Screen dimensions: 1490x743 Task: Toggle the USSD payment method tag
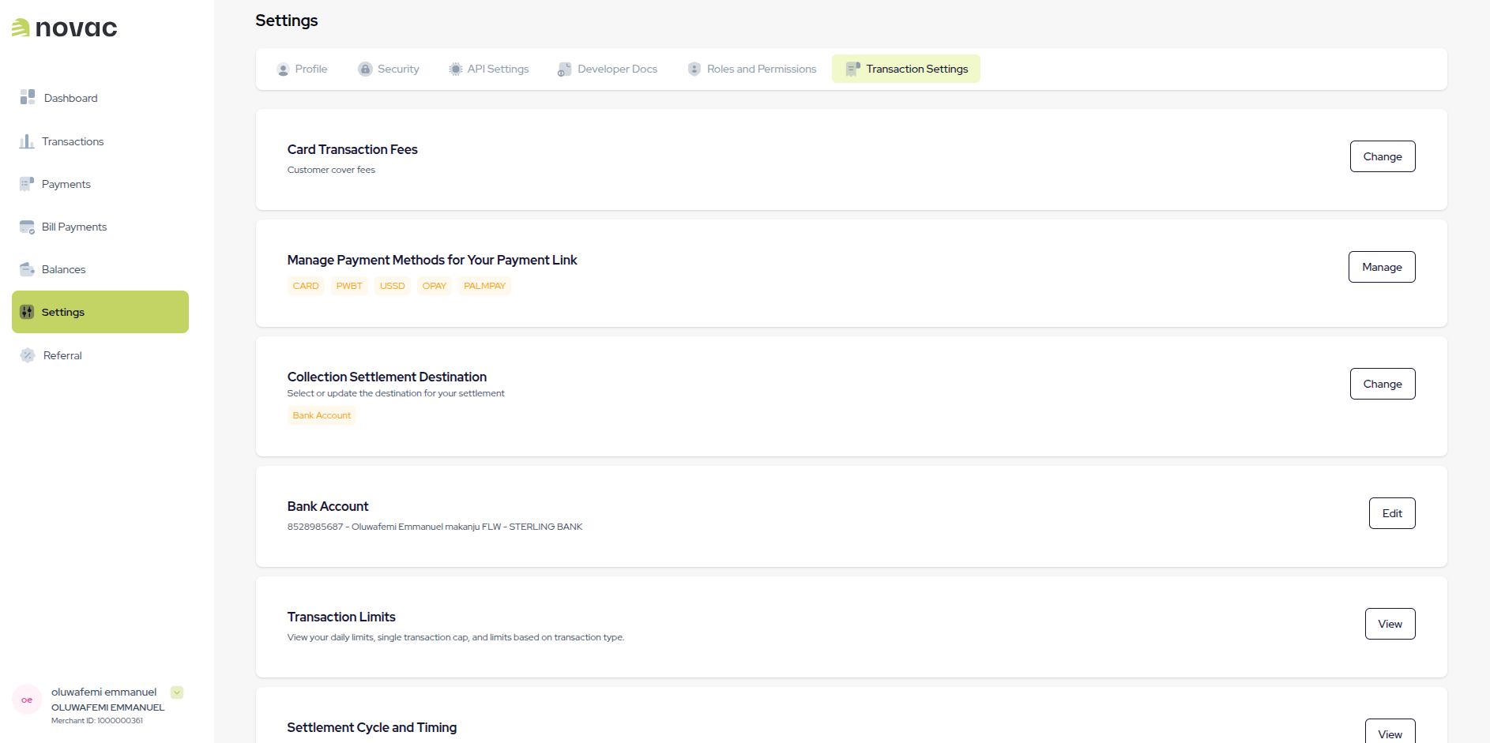coord(392,285)
